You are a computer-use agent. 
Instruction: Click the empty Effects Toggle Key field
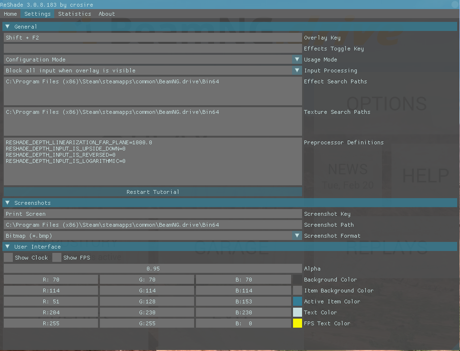point(153,49)
